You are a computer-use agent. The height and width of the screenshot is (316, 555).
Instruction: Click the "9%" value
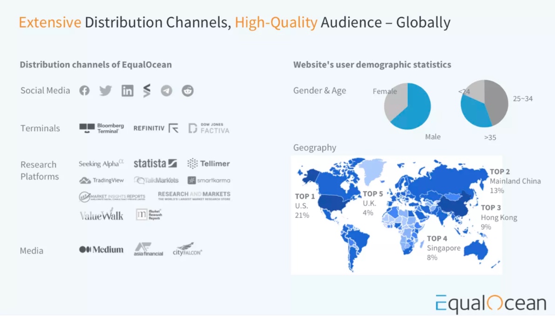[x=486, y=227]
